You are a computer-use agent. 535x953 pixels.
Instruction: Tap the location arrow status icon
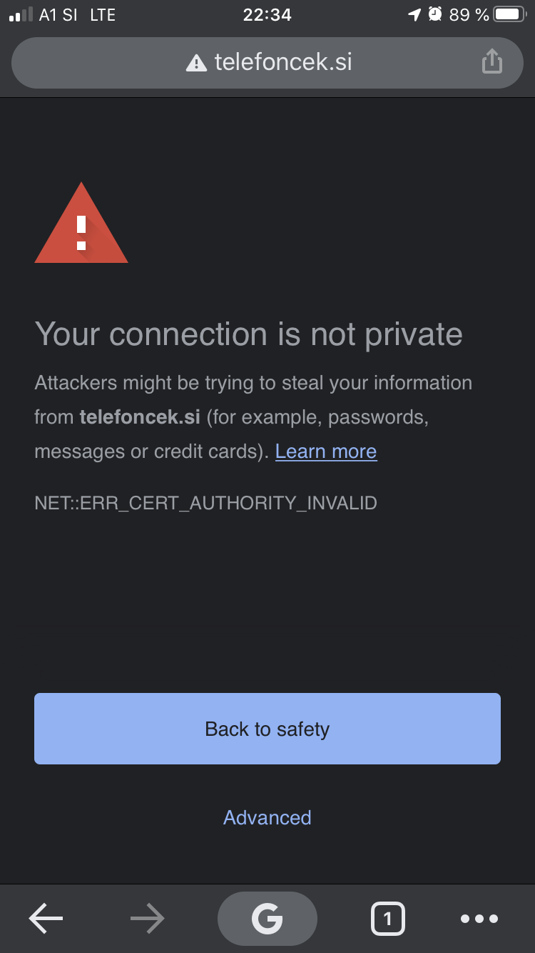[414, 14]
